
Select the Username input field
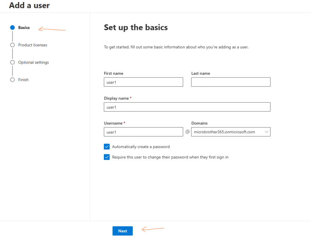[x=143, y=132]
